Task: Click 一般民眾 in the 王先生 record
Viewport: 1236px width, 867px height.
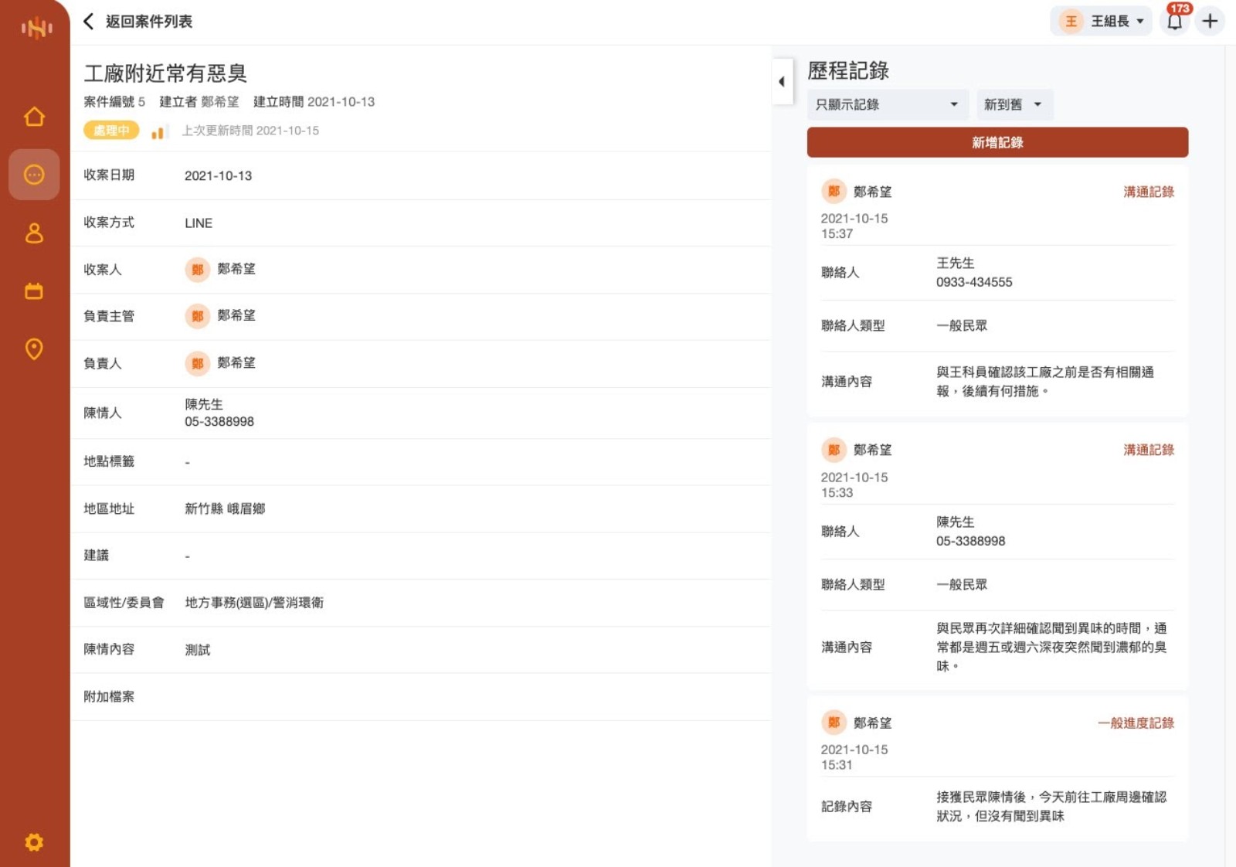Action: point(962,326)
